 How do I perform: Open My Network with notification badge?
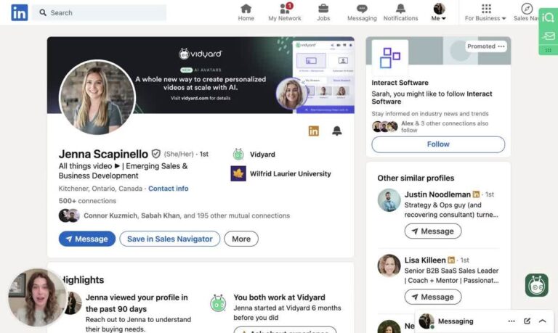284,12
